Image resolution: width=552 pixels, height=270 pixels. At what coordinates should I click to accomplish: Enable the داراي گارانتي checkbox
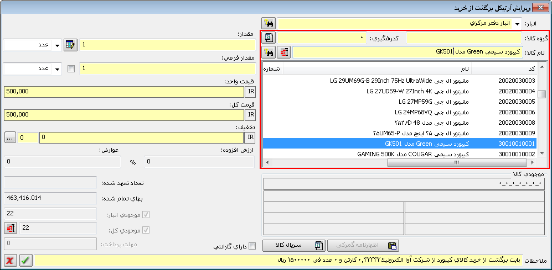tap(252, 246)
